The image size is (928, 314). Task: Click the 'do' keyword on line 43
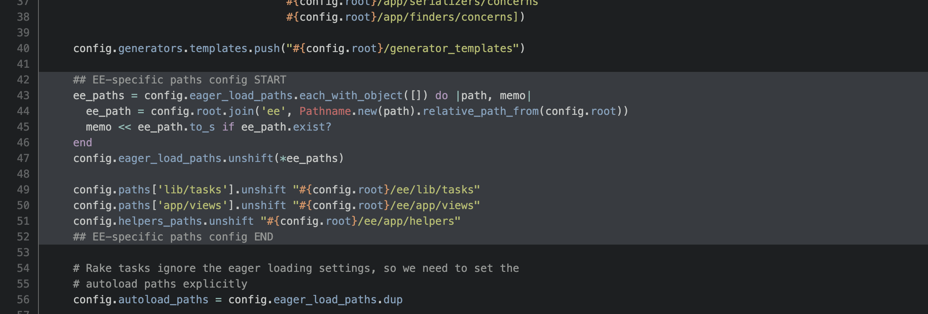point(441,95)
